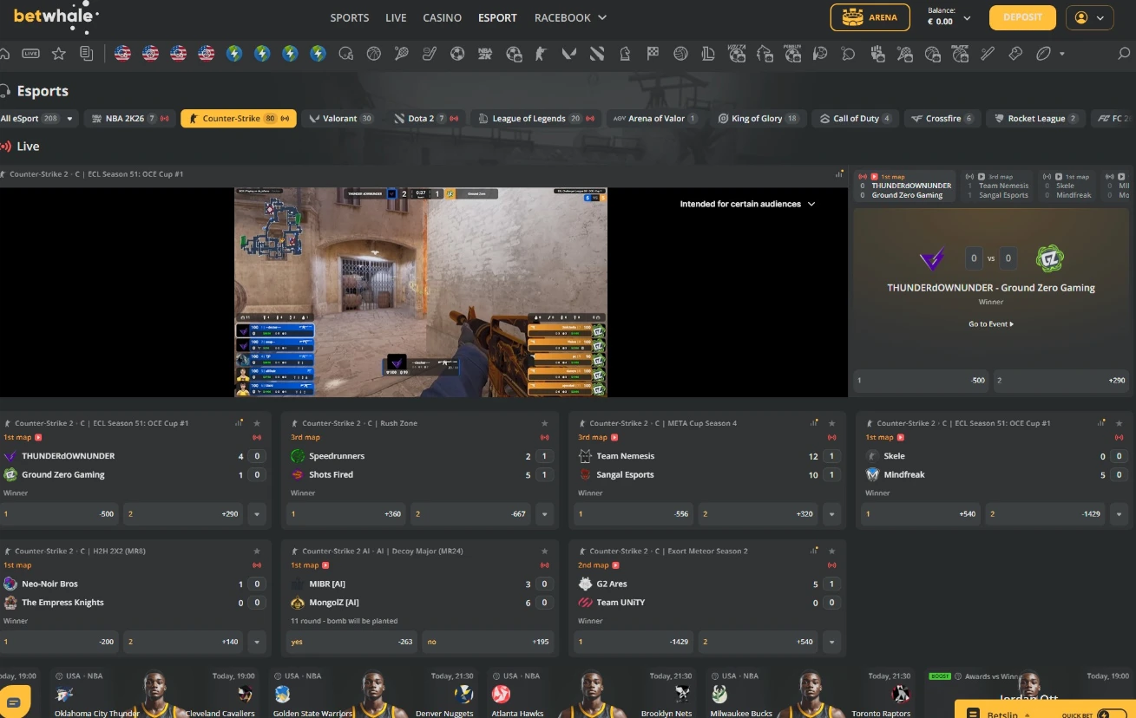
Task: Open the CASINO menu item
Action: pos(442,17)
